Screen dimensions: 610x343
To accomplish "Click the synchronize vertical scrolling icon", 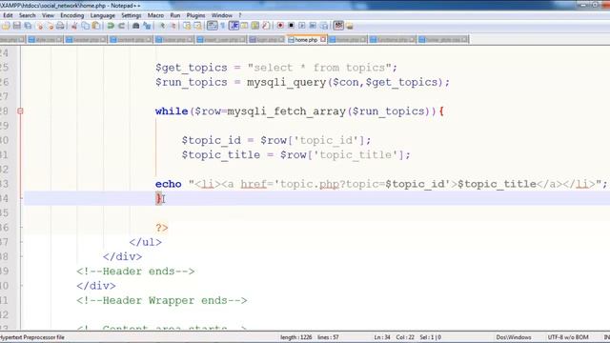I will pos(187,26).
